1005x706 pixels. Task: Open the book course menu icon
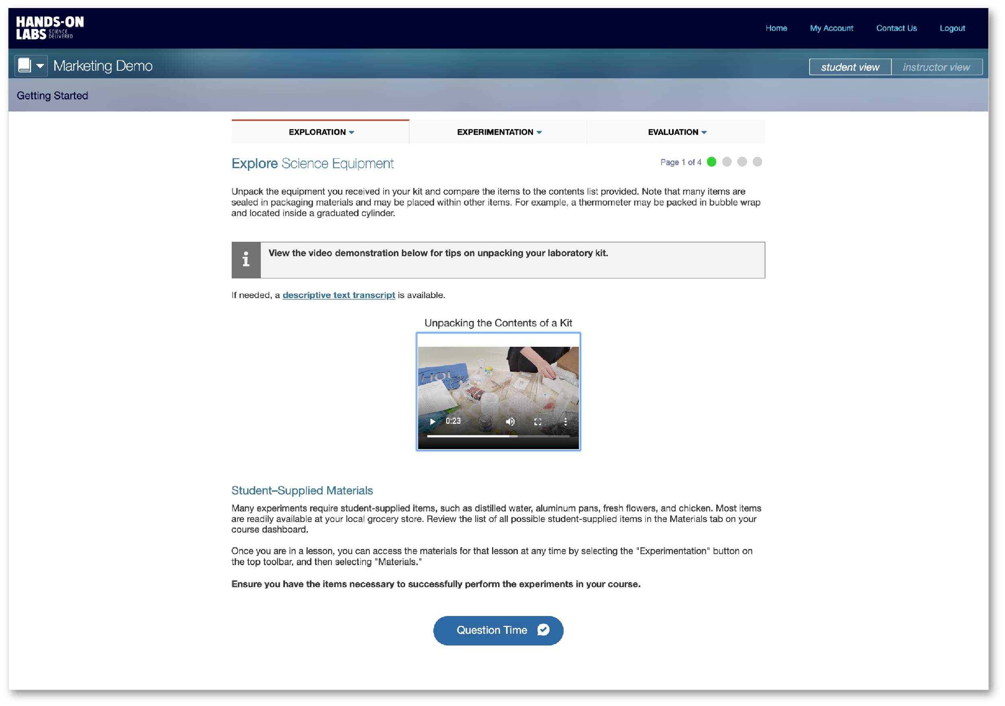tap(31, 66)
